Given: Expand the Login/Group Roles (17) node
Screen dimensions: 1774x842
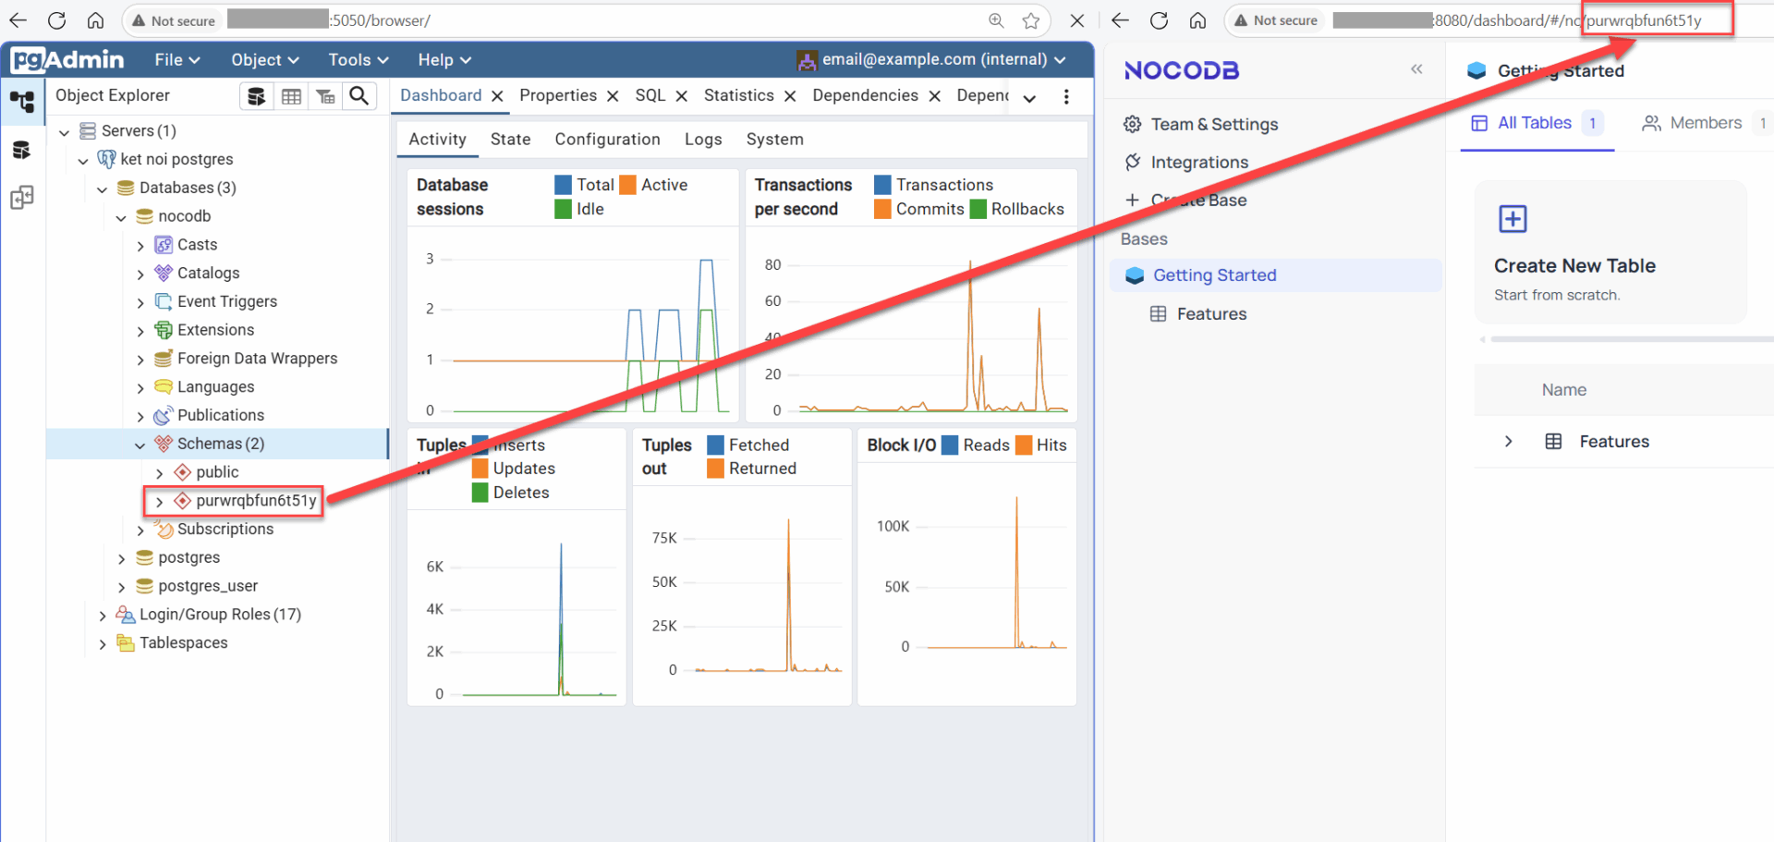Looking at the screenshot, I should click(x=103, y=616).
